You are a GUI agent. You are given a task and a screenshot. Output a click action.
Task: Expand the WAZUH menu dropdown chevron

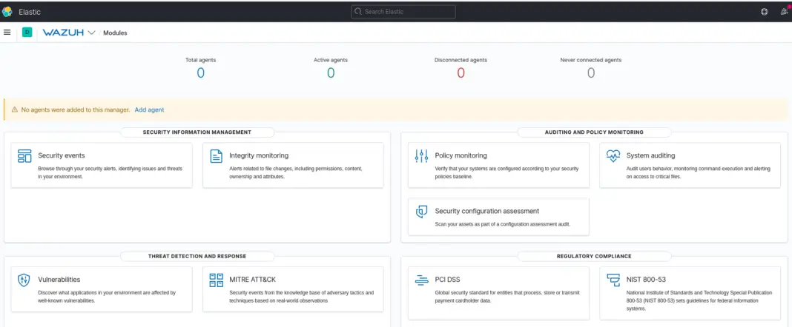coord(92,33)
